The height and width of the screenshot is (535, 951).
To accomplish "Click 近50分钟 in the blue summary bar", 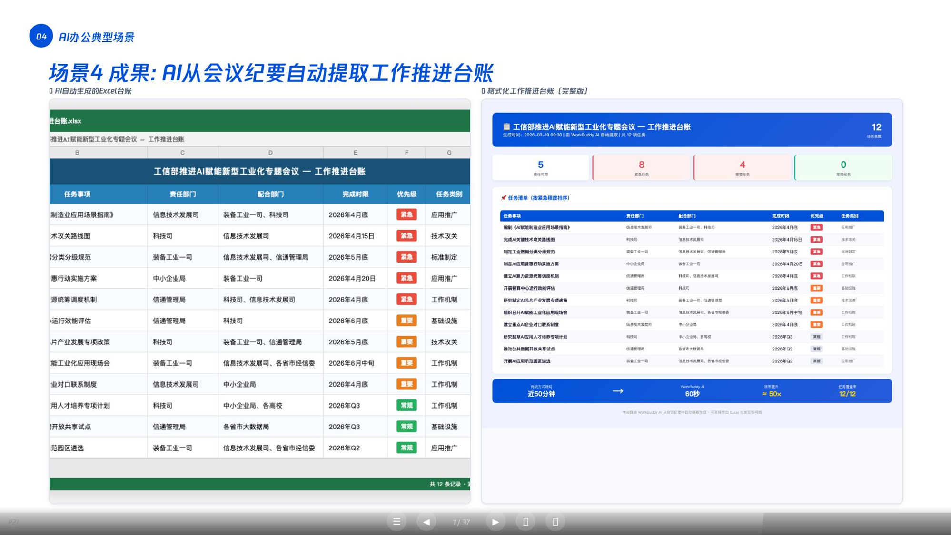I will tap(541, 394).
